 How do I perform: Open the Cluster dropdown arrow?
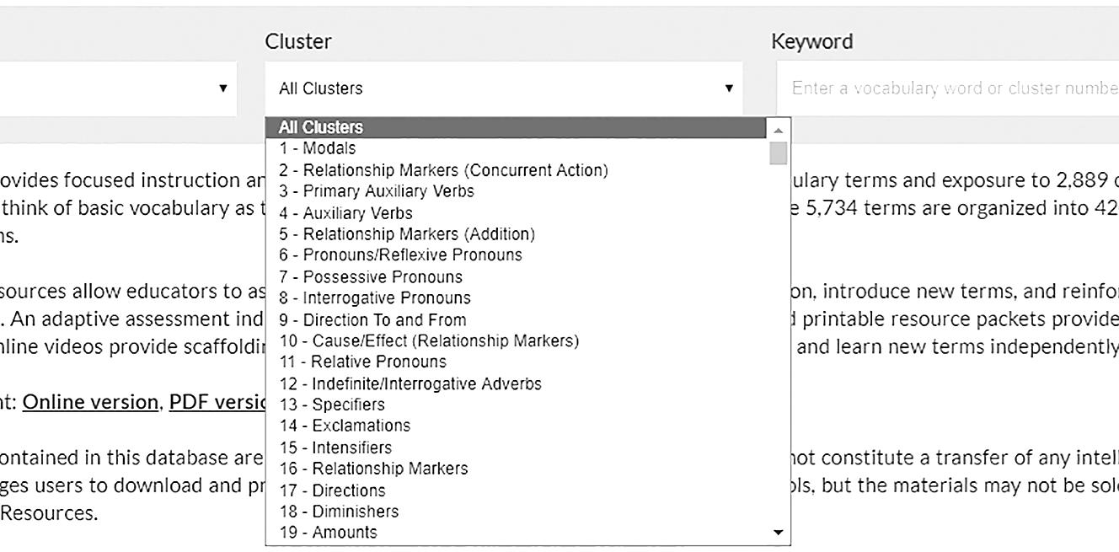729,88
